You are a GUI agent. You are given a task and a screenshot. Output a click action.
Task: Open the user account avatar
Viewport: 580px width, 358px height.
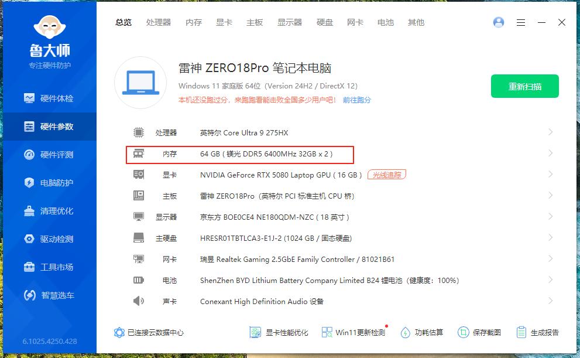(499, 22)
